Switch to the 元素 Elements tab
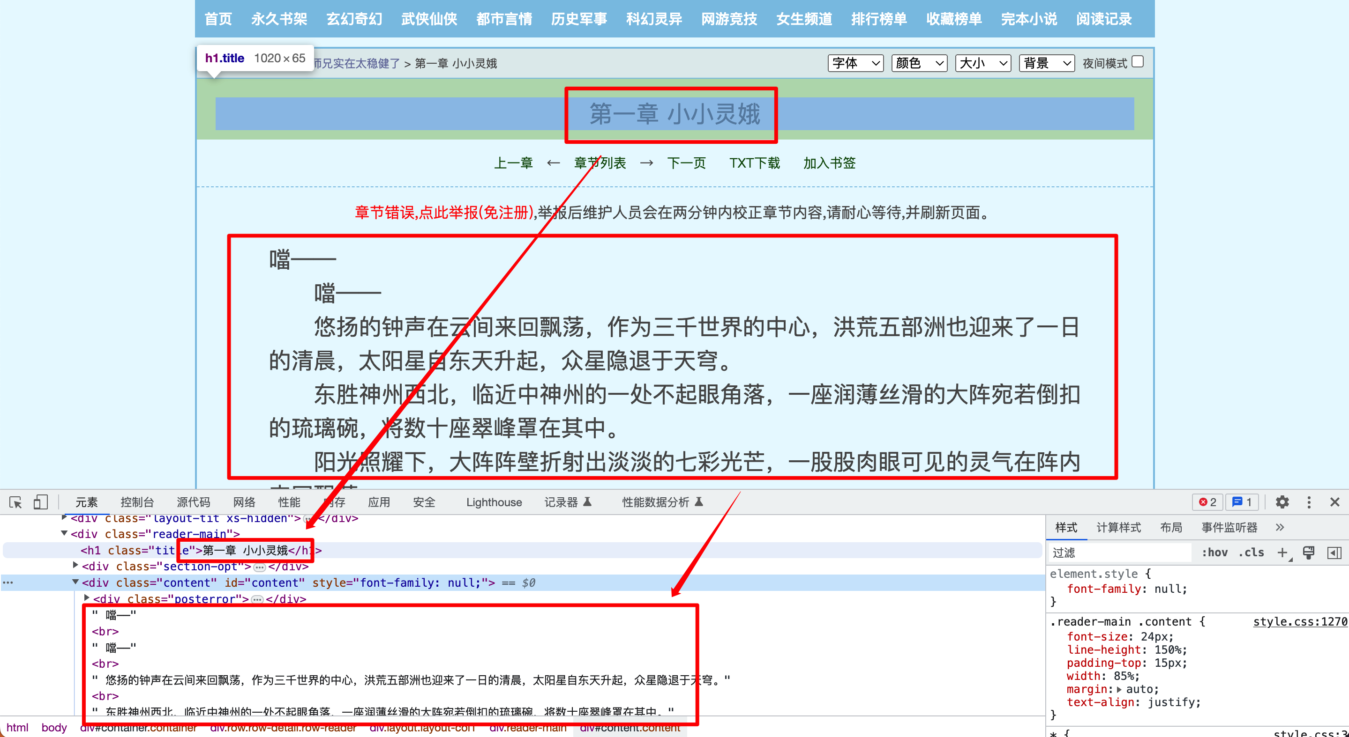 (x=86, y=502)
